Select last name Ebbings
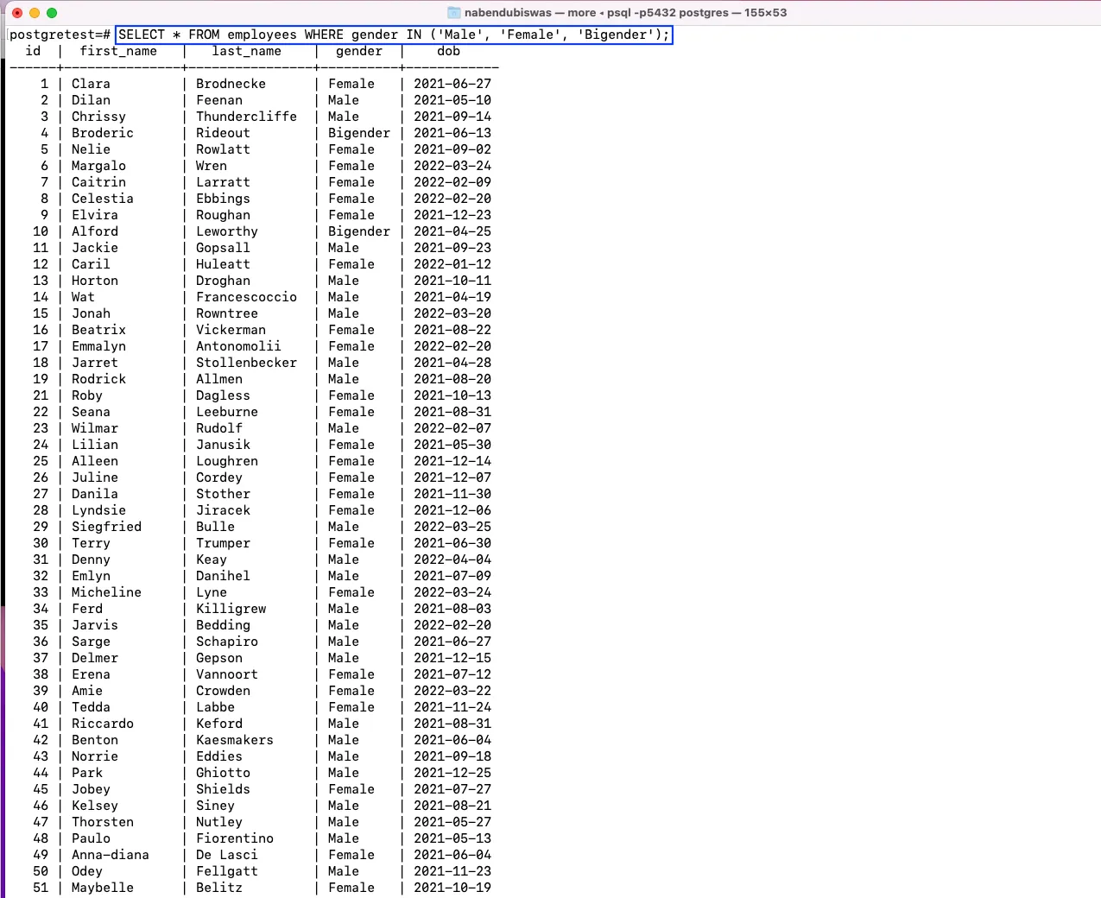Image resolution: width=1101 pixels, height=898 pixels. [223, 199]
